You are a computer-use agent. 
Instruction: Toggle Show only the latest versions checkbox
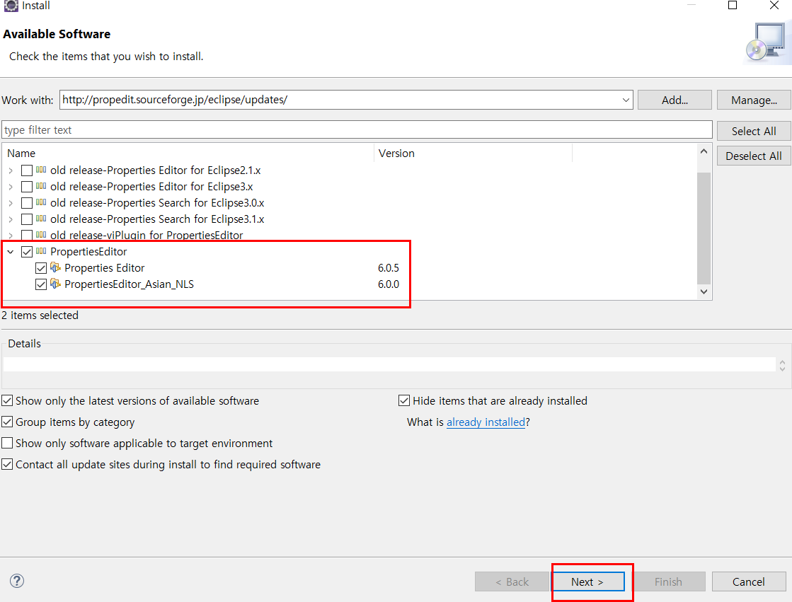point(7,401)
